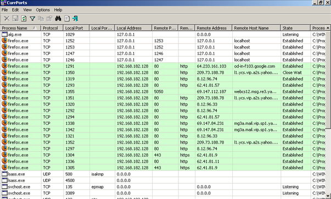Click Firefox icon on local port 1305 row
331x199 pixels.
click(4, 167)
